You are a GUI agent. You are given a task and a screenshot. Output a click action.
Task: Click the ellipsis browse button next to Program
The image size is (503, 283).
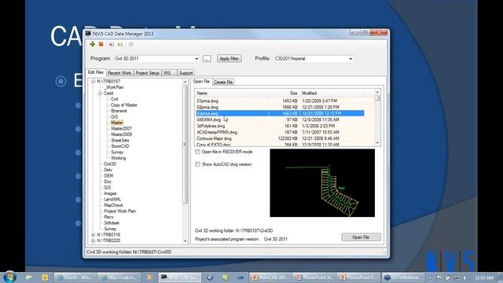[207, 59]
